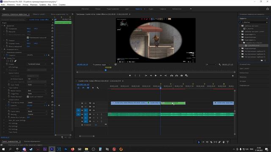Open playback resolution 1/4 dropdown
This screenshot has height=152, width=271.
click(x=210, y=65)
